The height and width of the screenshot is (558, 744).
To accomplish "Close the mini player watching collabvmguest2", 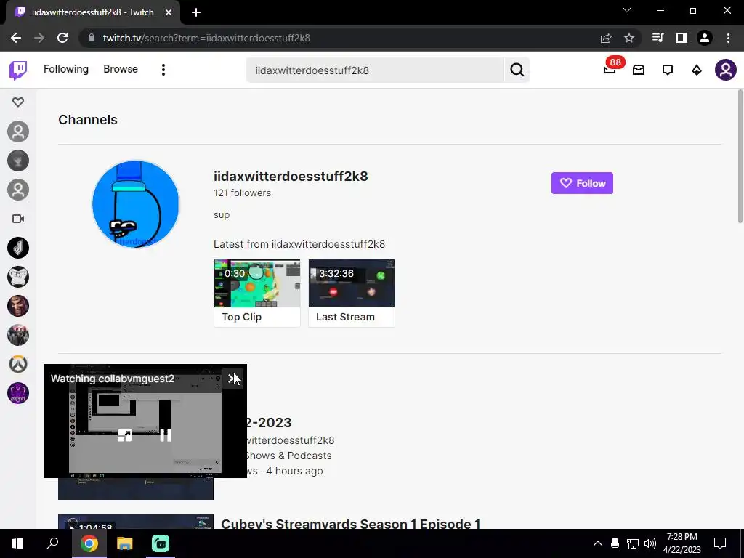I will [232, 379].
